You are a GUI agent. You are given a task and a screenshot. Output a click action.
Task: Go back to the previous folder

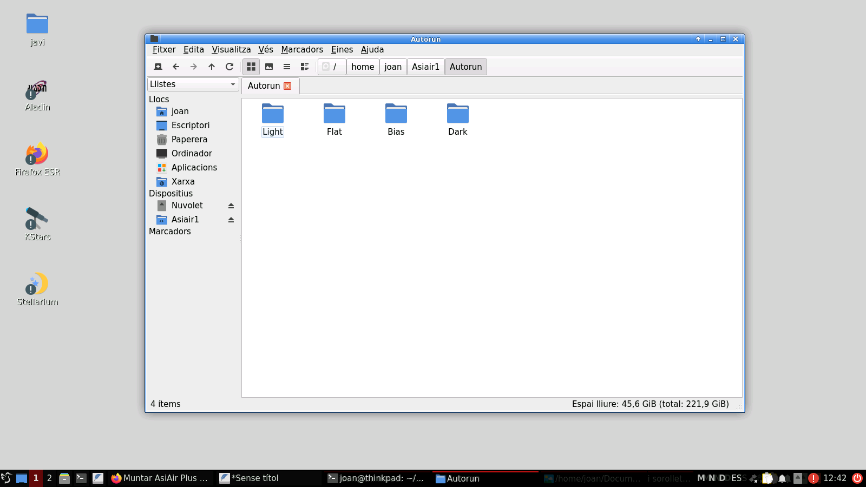coord(176,67)
